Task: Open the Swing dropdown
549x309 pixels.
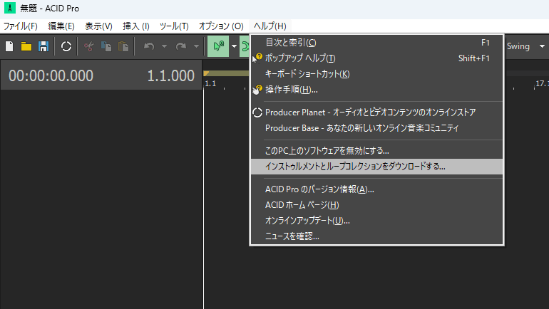Action: click(x=525, y=46)
